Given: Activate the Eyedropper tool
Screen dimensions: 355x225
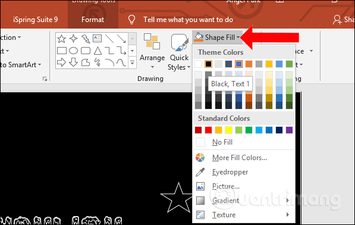Looking at the screenshot, I should point(244,172).
